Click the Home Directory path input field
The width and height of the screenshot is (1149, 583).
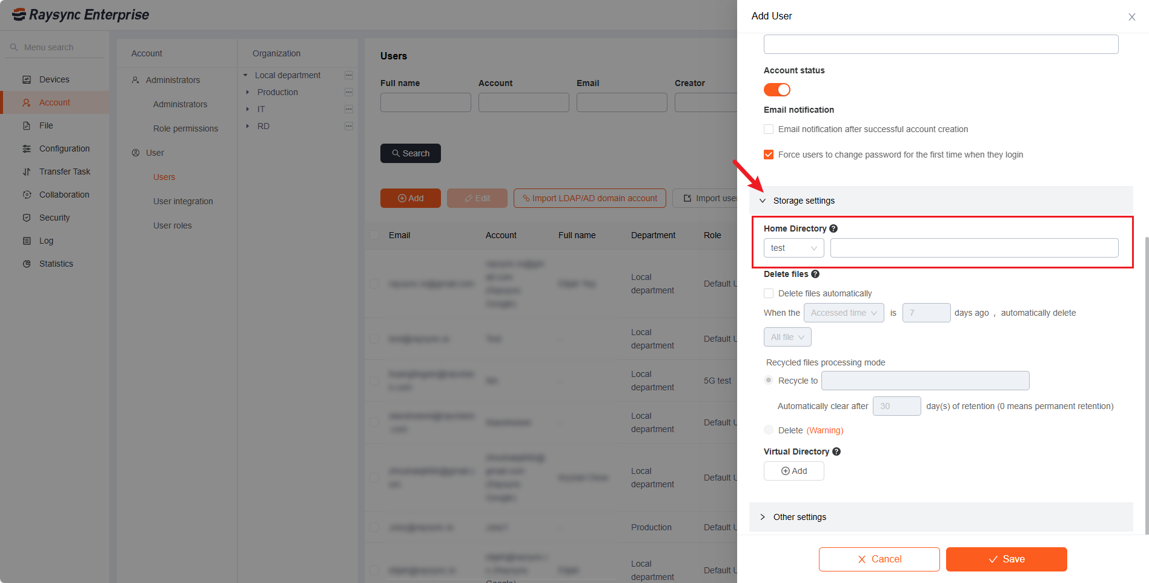(x=974, y=248)
